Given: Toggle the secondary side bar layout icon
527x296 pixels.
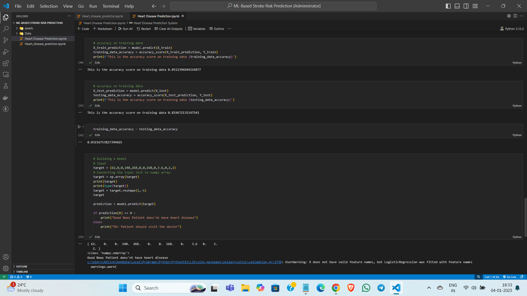Looking at the screenshot, I should [466, 6].
